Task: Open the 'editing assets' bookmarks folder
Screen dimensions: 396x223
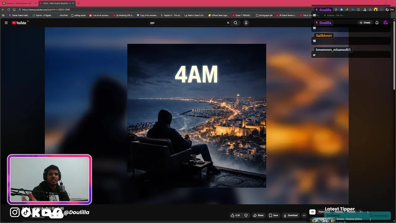Action: 78,15
